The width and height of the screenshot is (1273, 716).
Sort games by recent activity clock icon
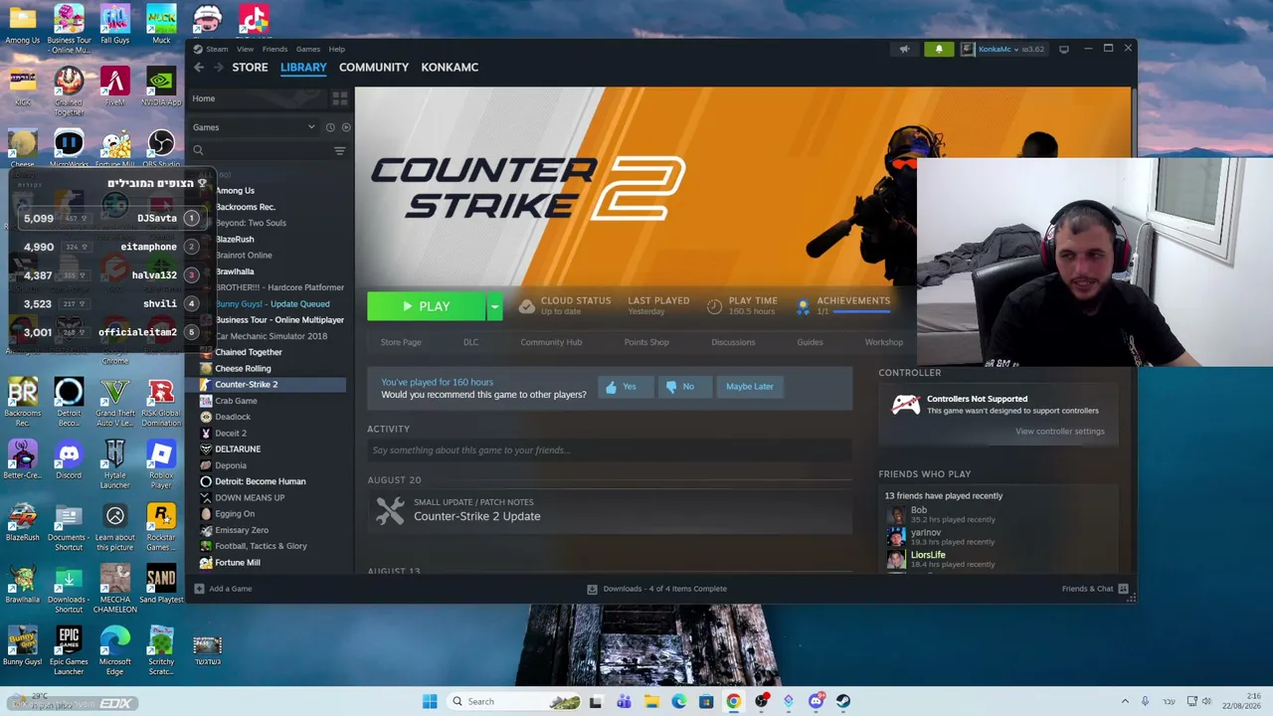[330, 127]
